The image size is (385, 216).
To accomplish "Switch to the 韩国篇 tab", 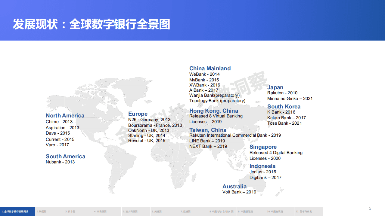I will tap(42, 211).
